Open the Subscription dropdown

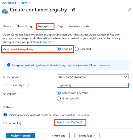(93, 77)
